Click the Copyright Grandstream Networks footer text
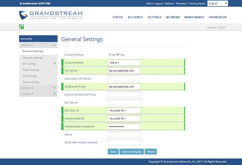Screen dimensions: 242x165 [188, 162]
